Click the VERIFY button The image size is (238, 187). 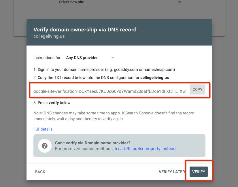(x=199, y=172)
